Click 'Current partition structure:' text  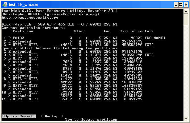(33, 28)
